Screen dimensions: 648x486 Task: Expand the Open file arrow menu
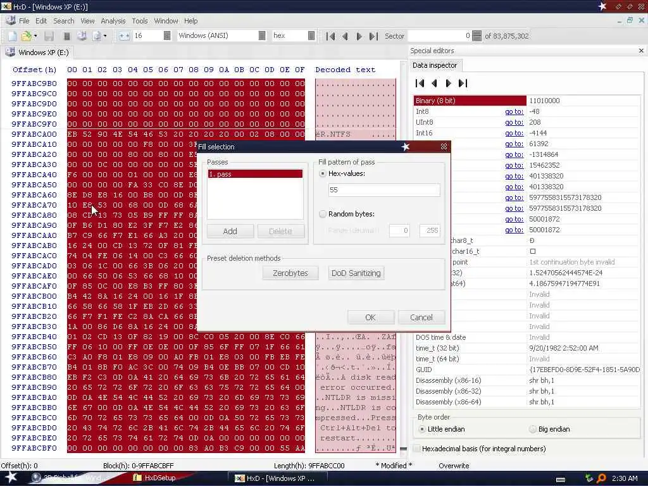35,36
